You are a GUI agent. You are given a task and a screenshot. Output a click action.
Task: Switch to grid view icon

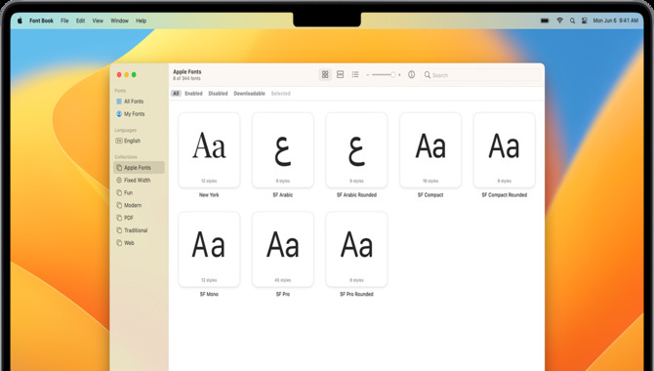(x=325, y=75)
